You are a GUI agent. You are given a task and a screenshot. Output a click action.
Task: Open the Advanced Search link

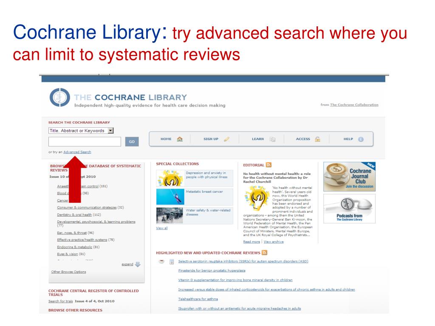[x=77, y=152]
